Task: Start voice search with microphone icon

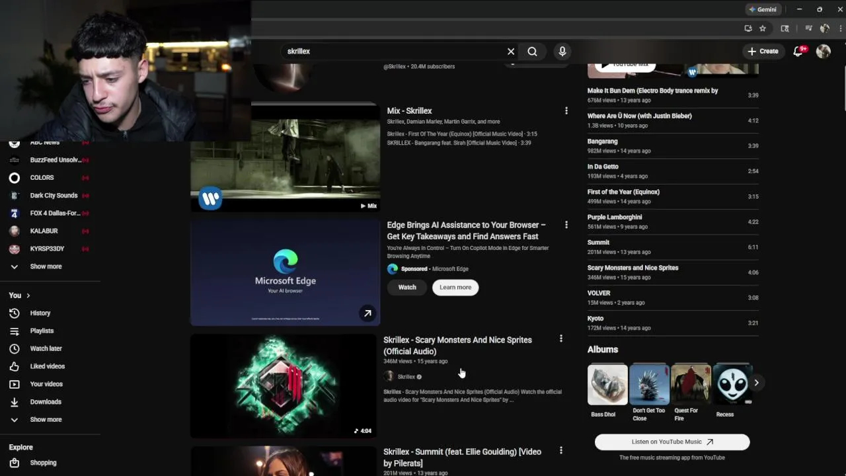Action: (562, 51)
